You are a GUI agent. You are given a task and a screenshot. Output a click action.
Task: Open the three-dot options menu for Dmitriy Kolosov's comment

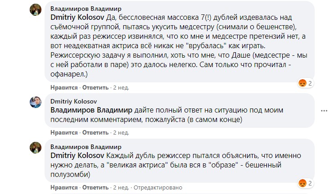pos(323,110)
